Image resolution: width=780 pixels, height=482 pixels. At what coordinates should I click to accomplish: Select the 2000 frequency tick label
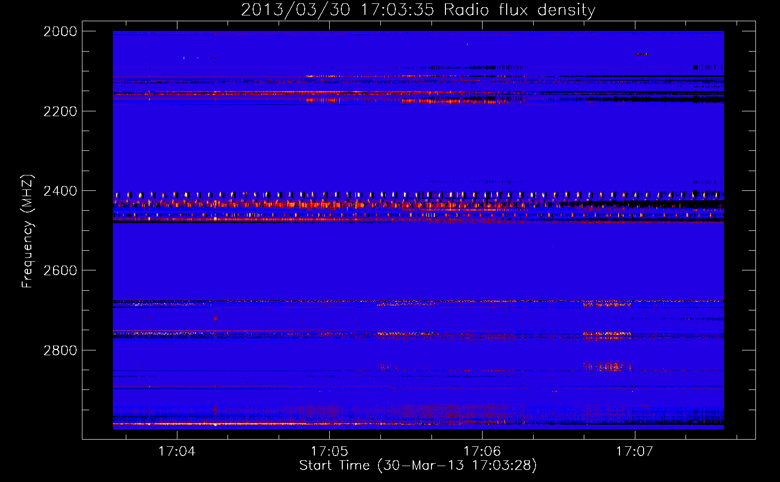[60, 31]
